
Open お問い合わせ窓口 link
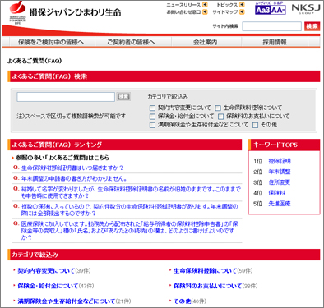click(183, 12)
